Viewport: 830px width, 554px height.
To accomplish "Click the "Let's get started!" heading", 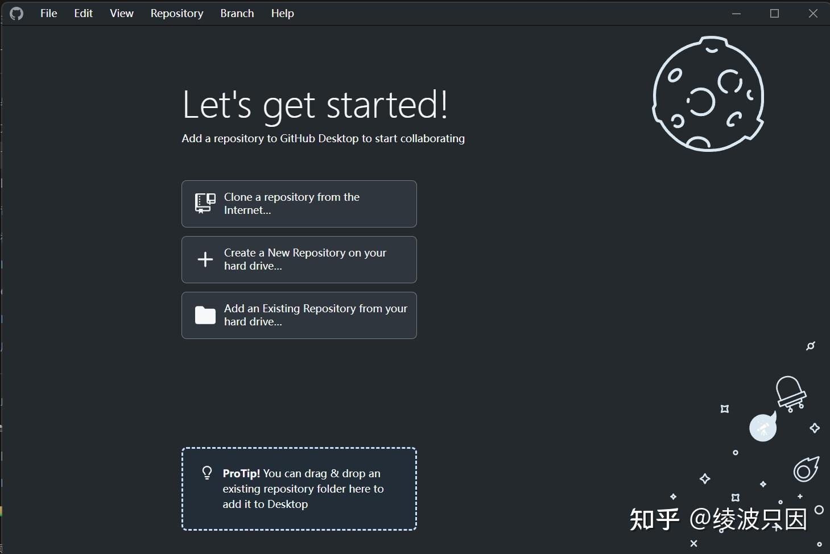I will tap(315, 106).
